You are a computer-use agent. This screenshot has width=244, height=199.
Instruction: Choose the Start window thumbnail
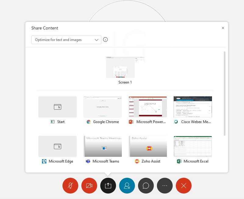coord(58,107)
